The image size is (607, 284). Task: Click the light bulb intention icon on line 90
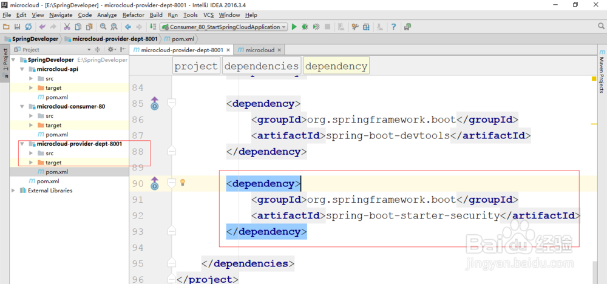click(183, 182)
